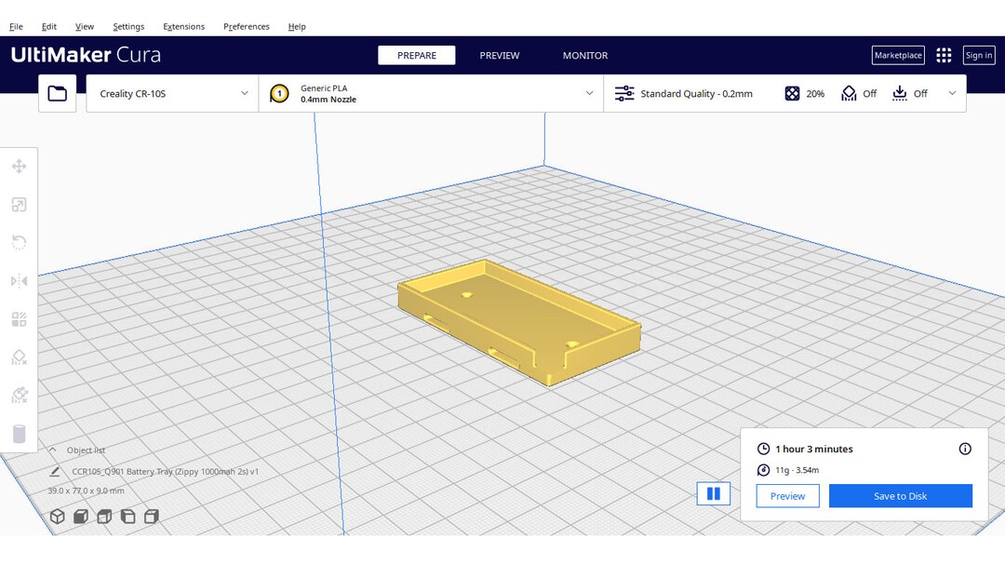Screen dimensions: 1005x565
Task: Open Per Model Settings tool
Action: click(19, 318)
